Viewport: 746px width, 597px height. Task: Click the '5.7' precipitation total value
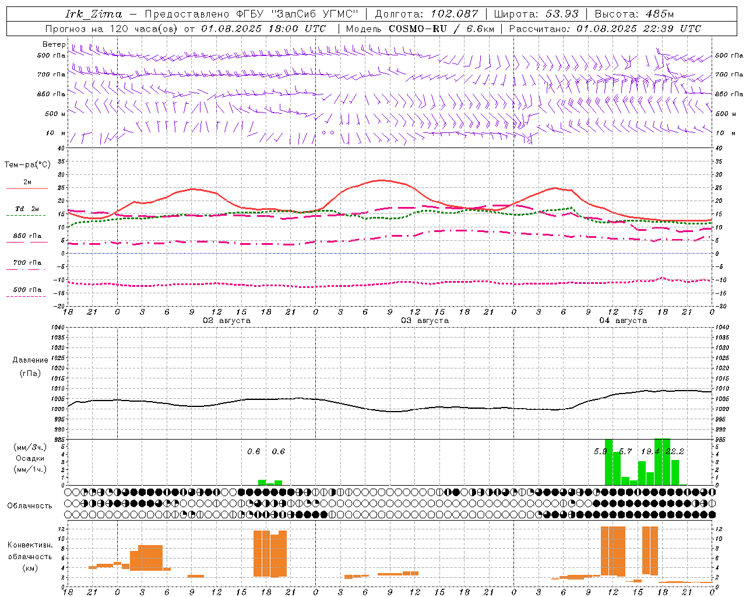click(625, 452)
